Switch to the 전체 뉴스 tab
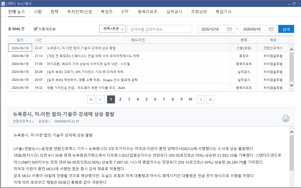Image resolution: width=301 pixels, height=188 pixels. click(x=16, y=12)
